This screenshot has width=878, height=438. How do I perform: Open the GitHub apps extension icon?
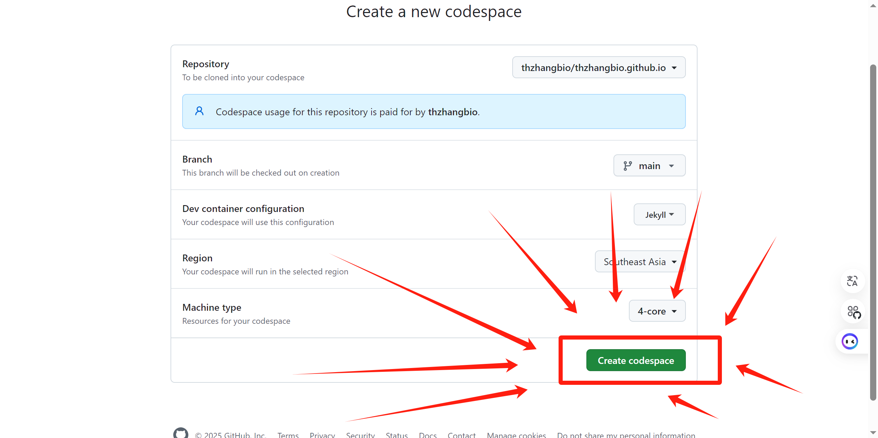854,312
